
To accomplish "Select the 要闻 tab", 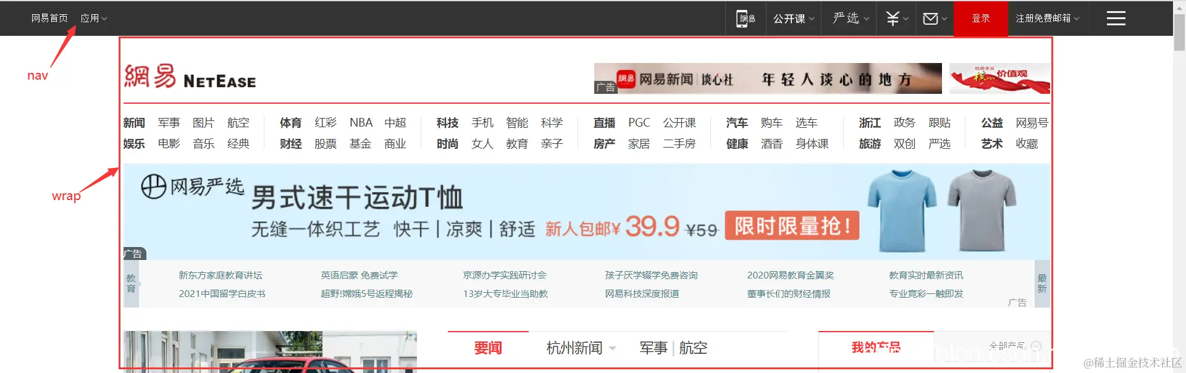I will click(x=488, y=348).
